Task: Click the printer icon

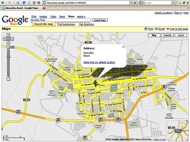Action: pos(146,29)
